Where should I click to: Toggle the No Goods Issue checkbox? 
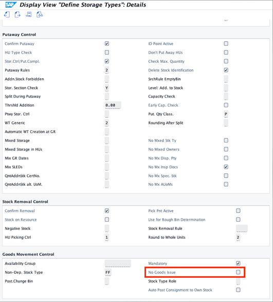pyautogui.click(x=238, y=272)
